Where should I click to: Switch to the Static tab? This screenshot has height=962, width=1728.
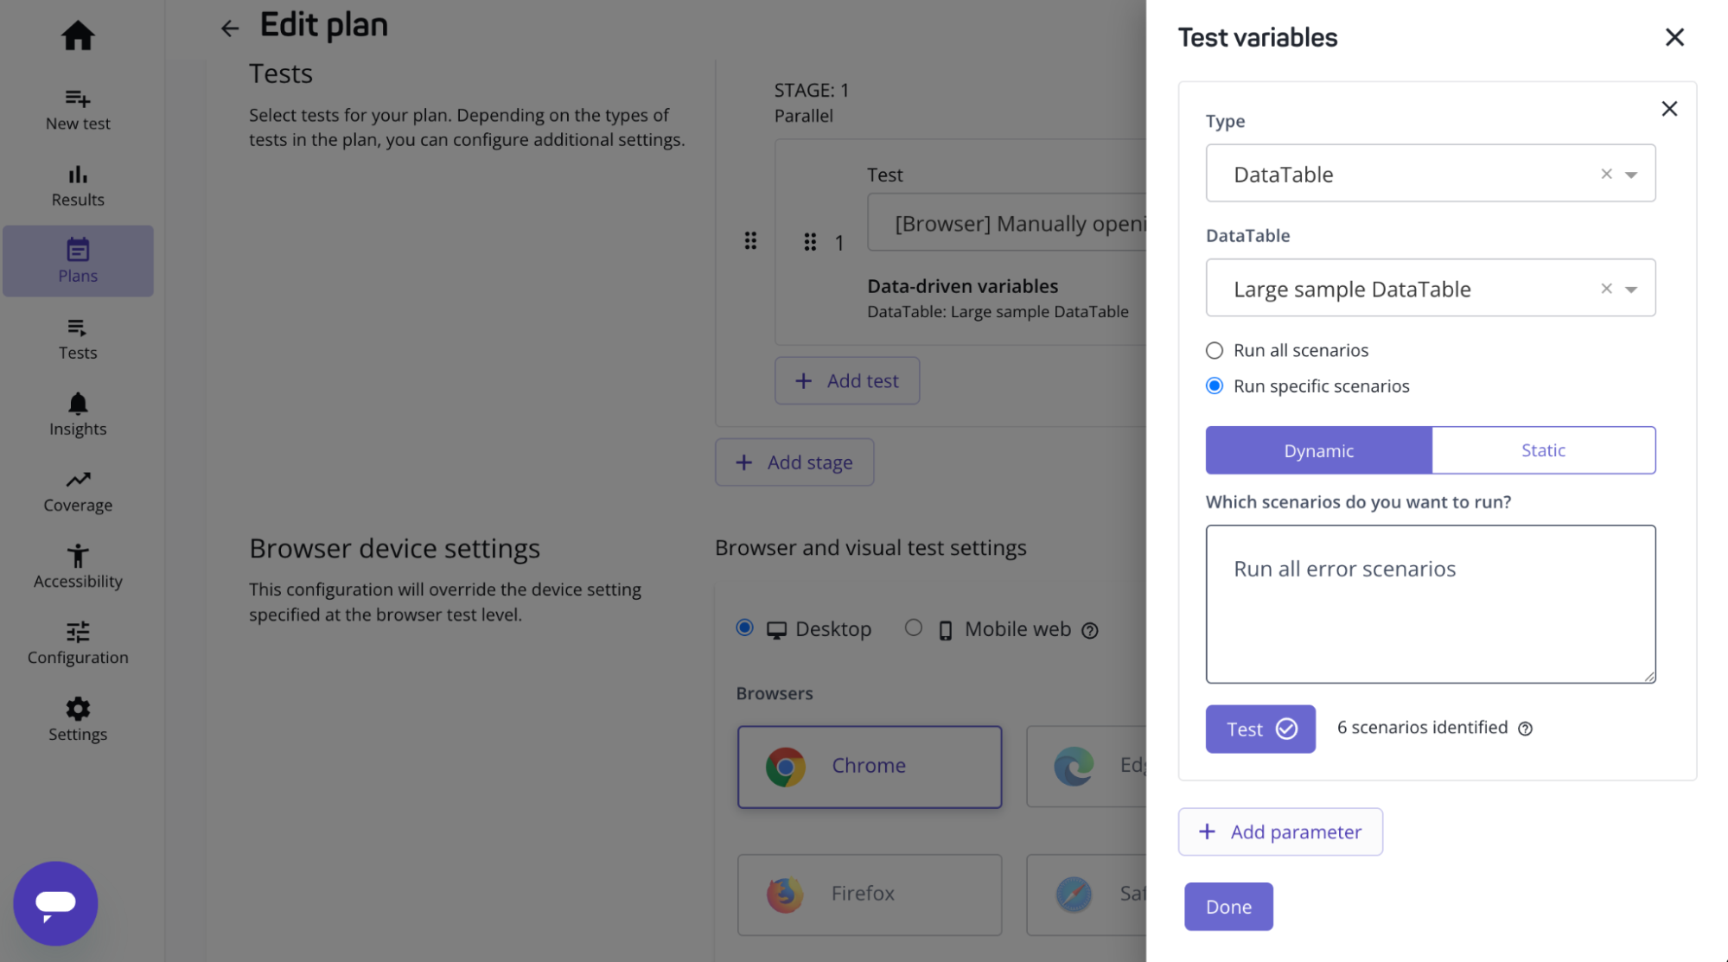[x=1543, y=449]
